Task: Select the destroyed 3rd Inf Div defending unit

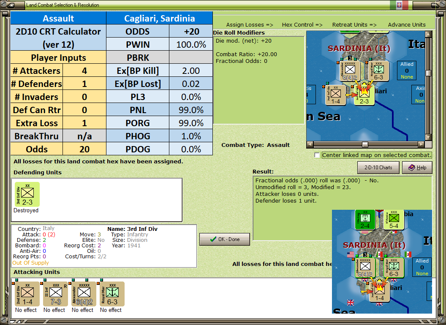Action: (27, 195)
